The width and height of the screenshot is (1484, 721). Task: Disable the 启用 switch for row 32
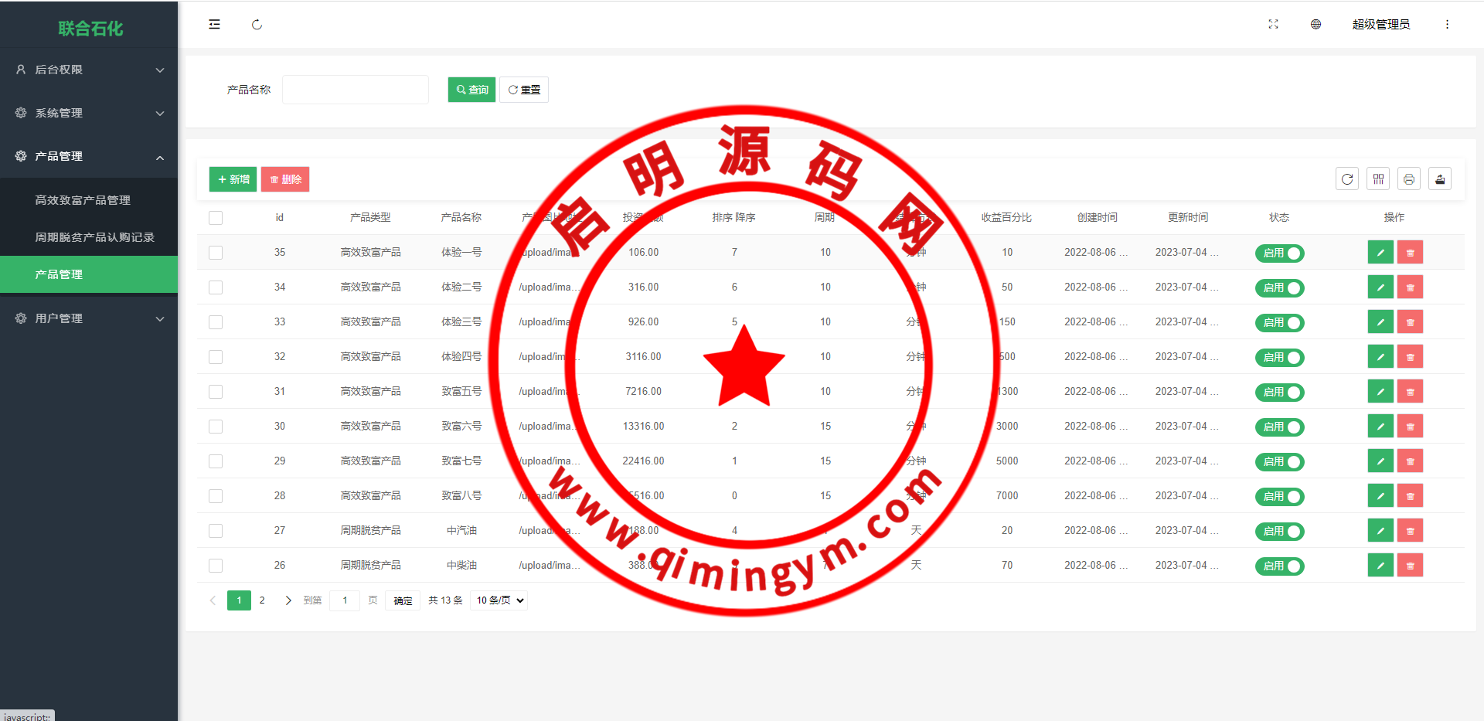(x=1279, y=357)
